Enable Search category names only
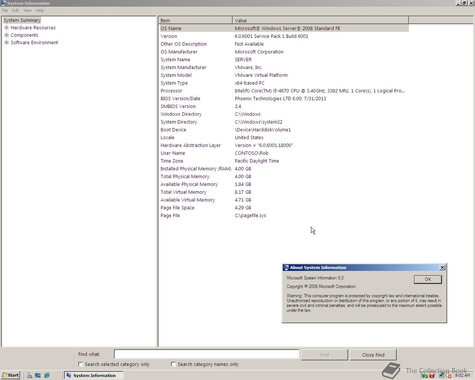This screenshot has height=380, width=475. [x=173, y=364]
